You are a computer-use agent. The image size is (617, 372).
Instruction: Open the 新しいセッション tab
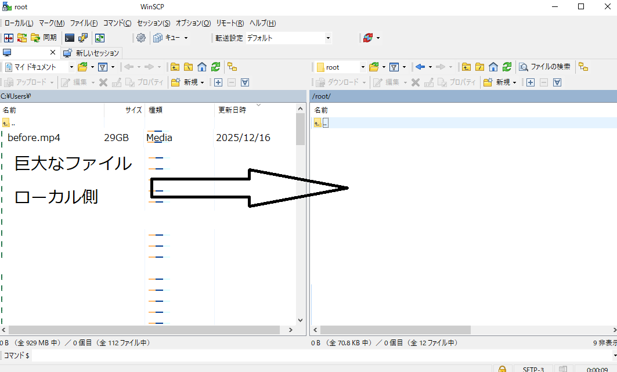(x=92, y=53)
